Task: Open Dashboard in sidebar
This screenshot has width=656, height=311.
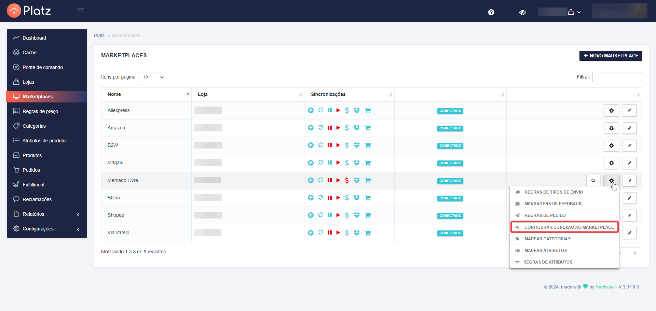Action: tap(47, 38)
